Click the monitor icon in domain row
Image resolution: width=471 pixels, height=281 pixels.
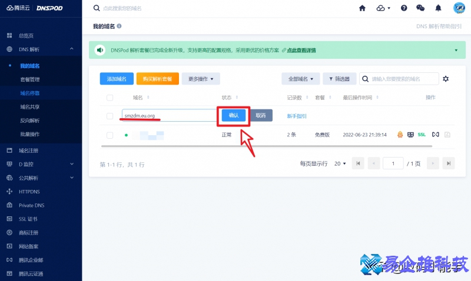[410, 135]
